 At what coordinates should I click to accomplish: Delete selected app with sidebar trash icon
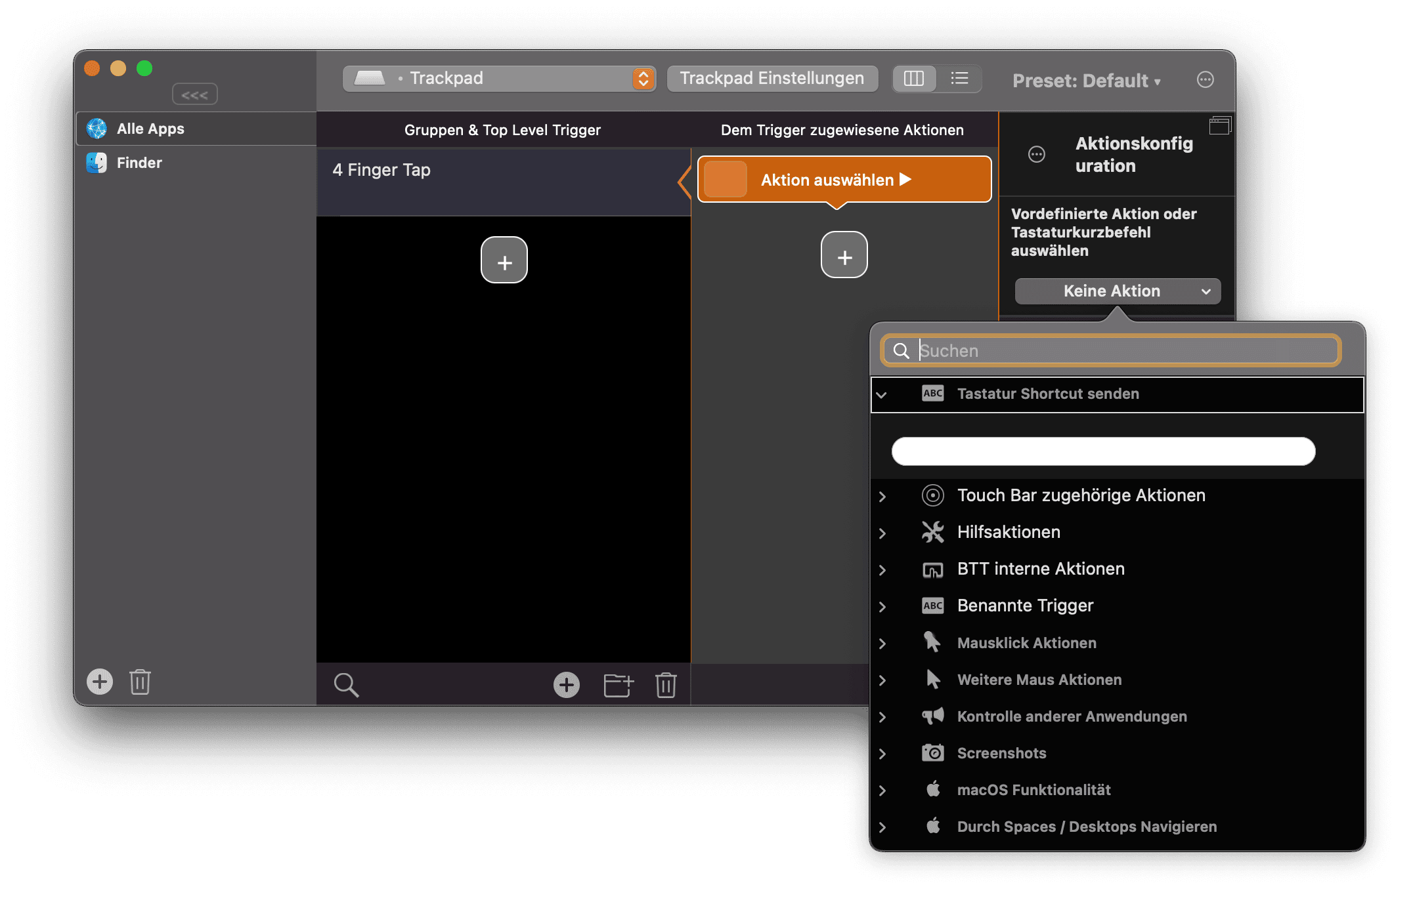click(140, 682)
